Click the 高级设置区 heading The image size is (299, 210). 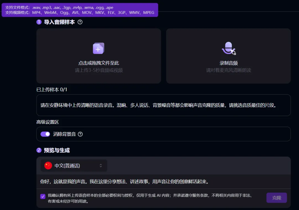(x=48, y=122)
